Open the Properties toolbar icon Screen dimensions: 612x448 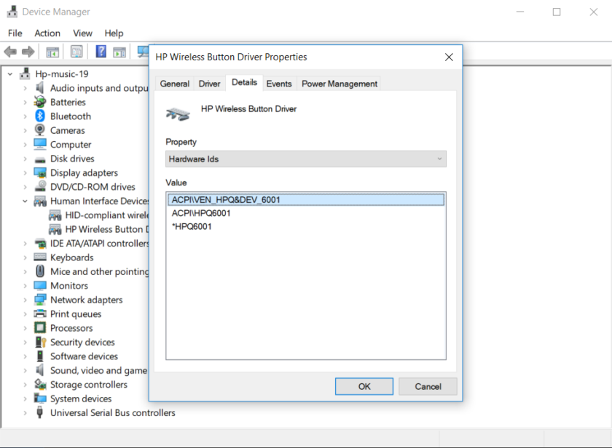coord(76,52)
